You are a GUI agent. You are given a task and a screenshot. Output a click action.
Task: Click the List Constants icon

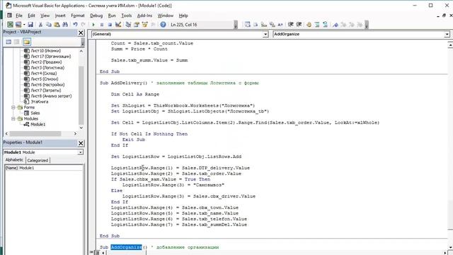coord(256,25)
